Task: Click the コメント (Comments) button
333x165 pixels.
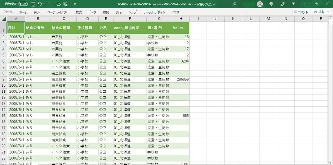Action: pos(301,12)
